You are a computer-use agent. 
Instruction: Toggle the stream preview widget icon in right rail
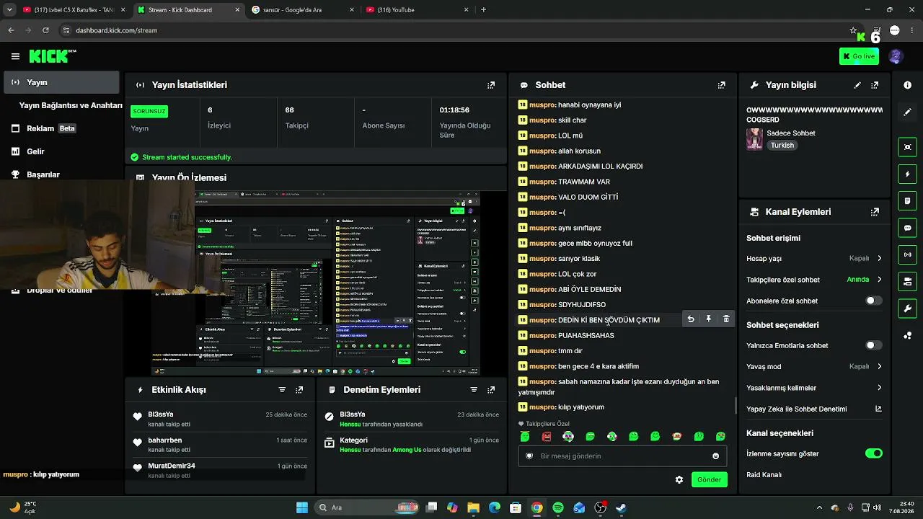click(907, 147)
